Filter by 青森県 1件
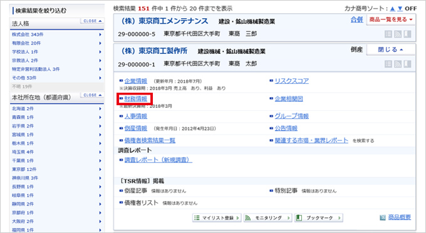Viewport: 426px width, 233px height. 57,117
